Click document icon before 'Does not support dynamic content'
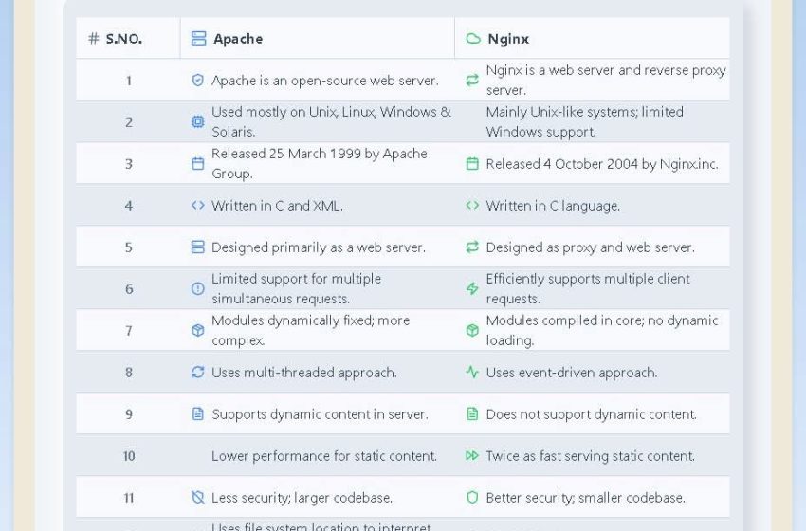The width and height of the screenshot is (806, 531). coord(472,413)
